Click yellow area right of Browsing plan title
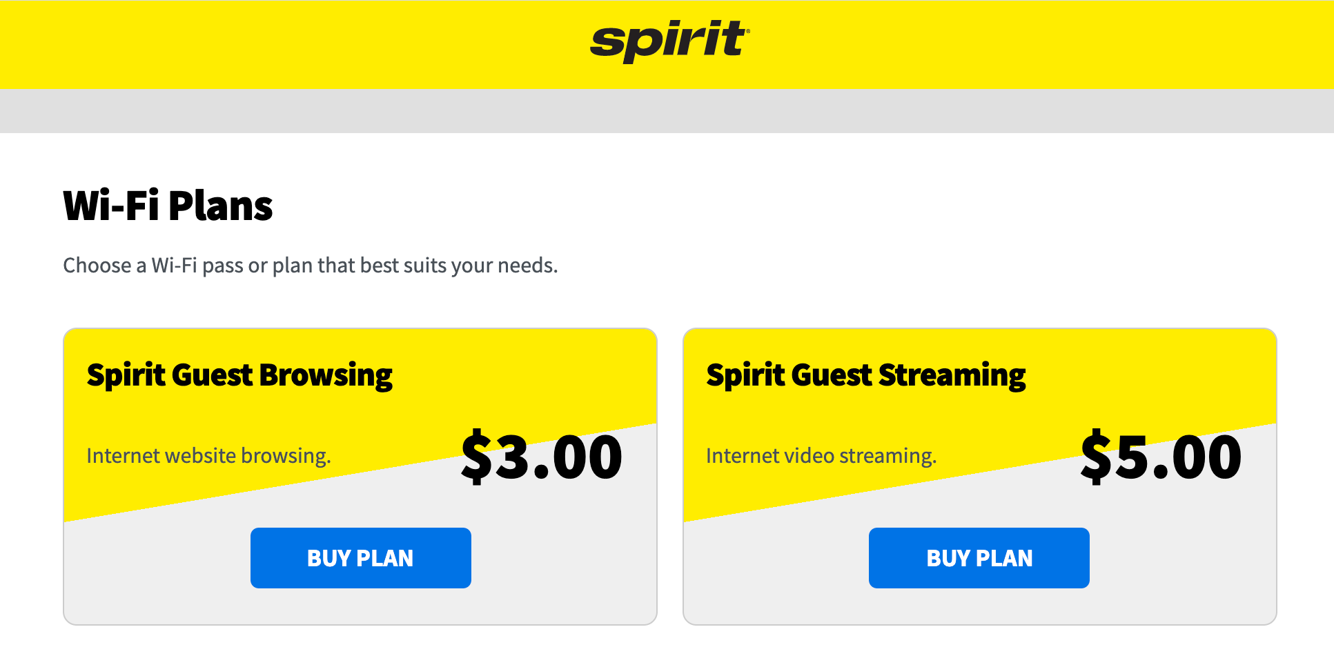 (x=524, y=376)
